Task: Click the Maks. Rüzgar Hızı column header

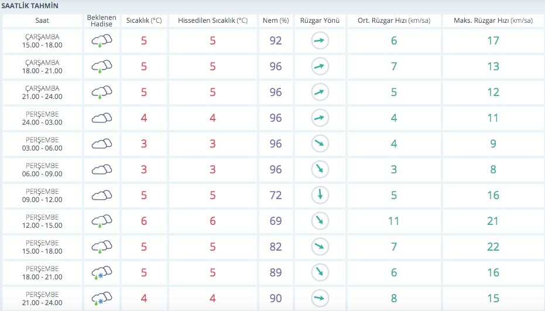Action: pos(493,20)
